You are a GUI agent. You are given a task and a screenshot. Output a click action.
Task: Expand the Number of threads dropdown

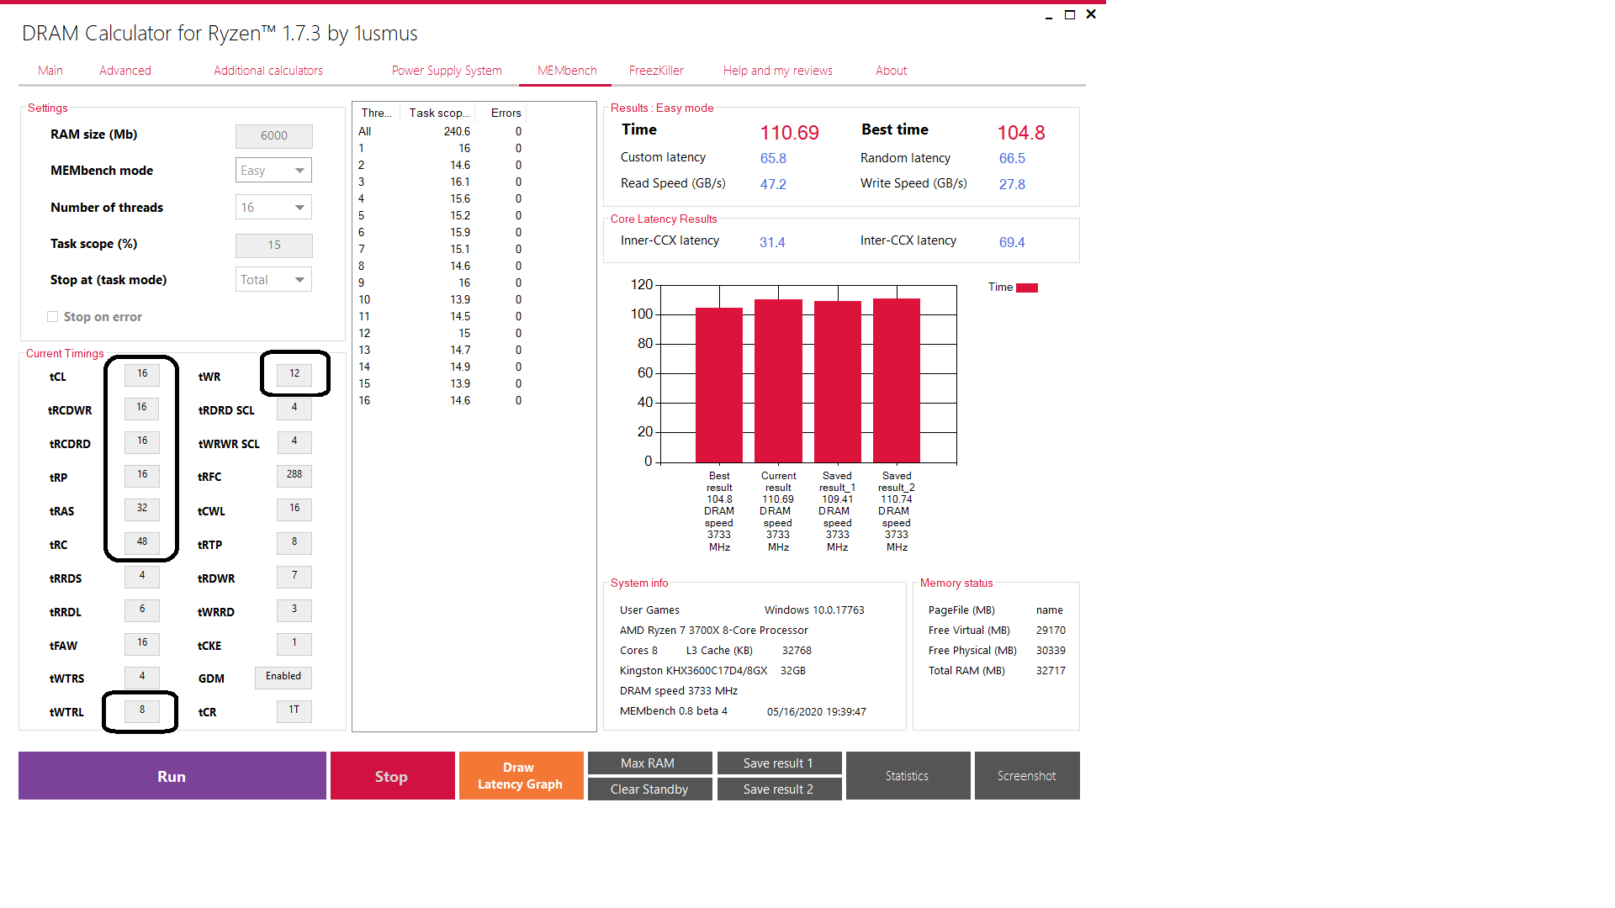pos(273,208)
